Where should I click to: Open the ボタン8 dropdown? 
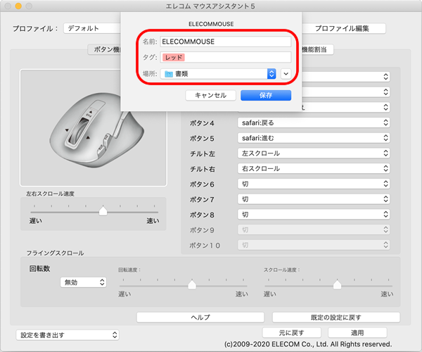click(x=314, y=215)
